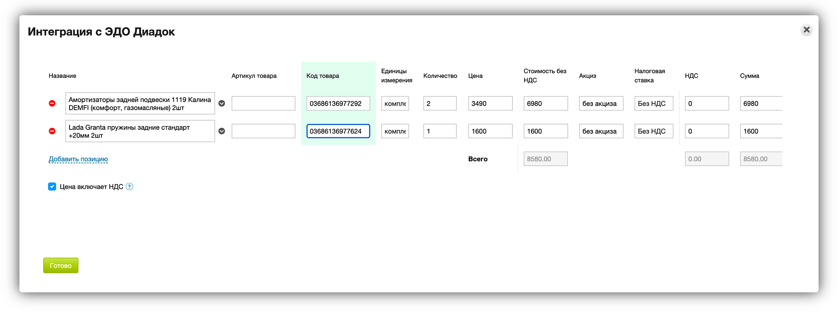Open help tooltip next to Цена включает НДС

(x=129, y=187)
